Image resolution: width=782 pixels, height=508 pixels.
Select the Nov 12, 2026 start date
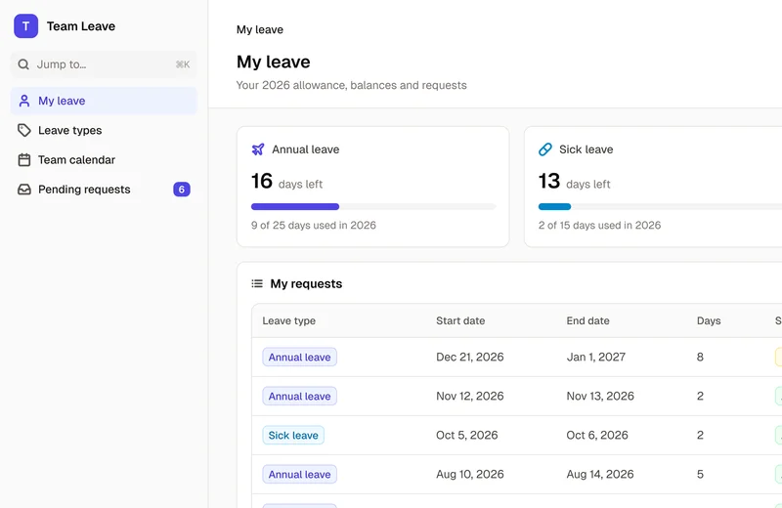(470, 396)
